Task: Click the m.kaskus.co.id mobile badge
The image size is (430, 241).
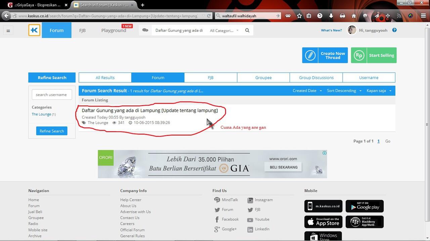Action: click(323, 206)
